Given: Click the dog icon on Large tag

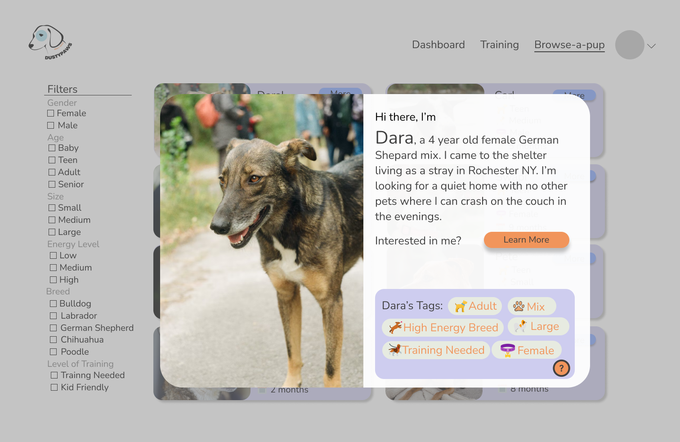Looking at the screenshot, I should tap(520, 326).
